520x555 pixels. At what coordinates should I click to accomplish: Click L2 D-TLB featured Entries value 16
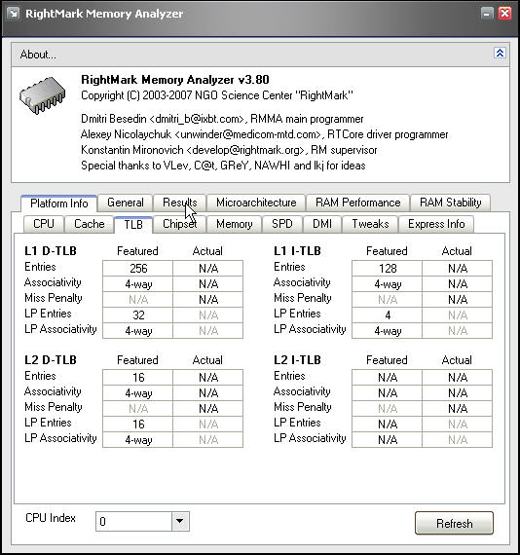138,378
